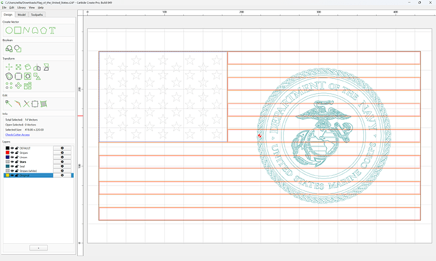Open the square-and-triangle transform tool

[x=37, y=76]
